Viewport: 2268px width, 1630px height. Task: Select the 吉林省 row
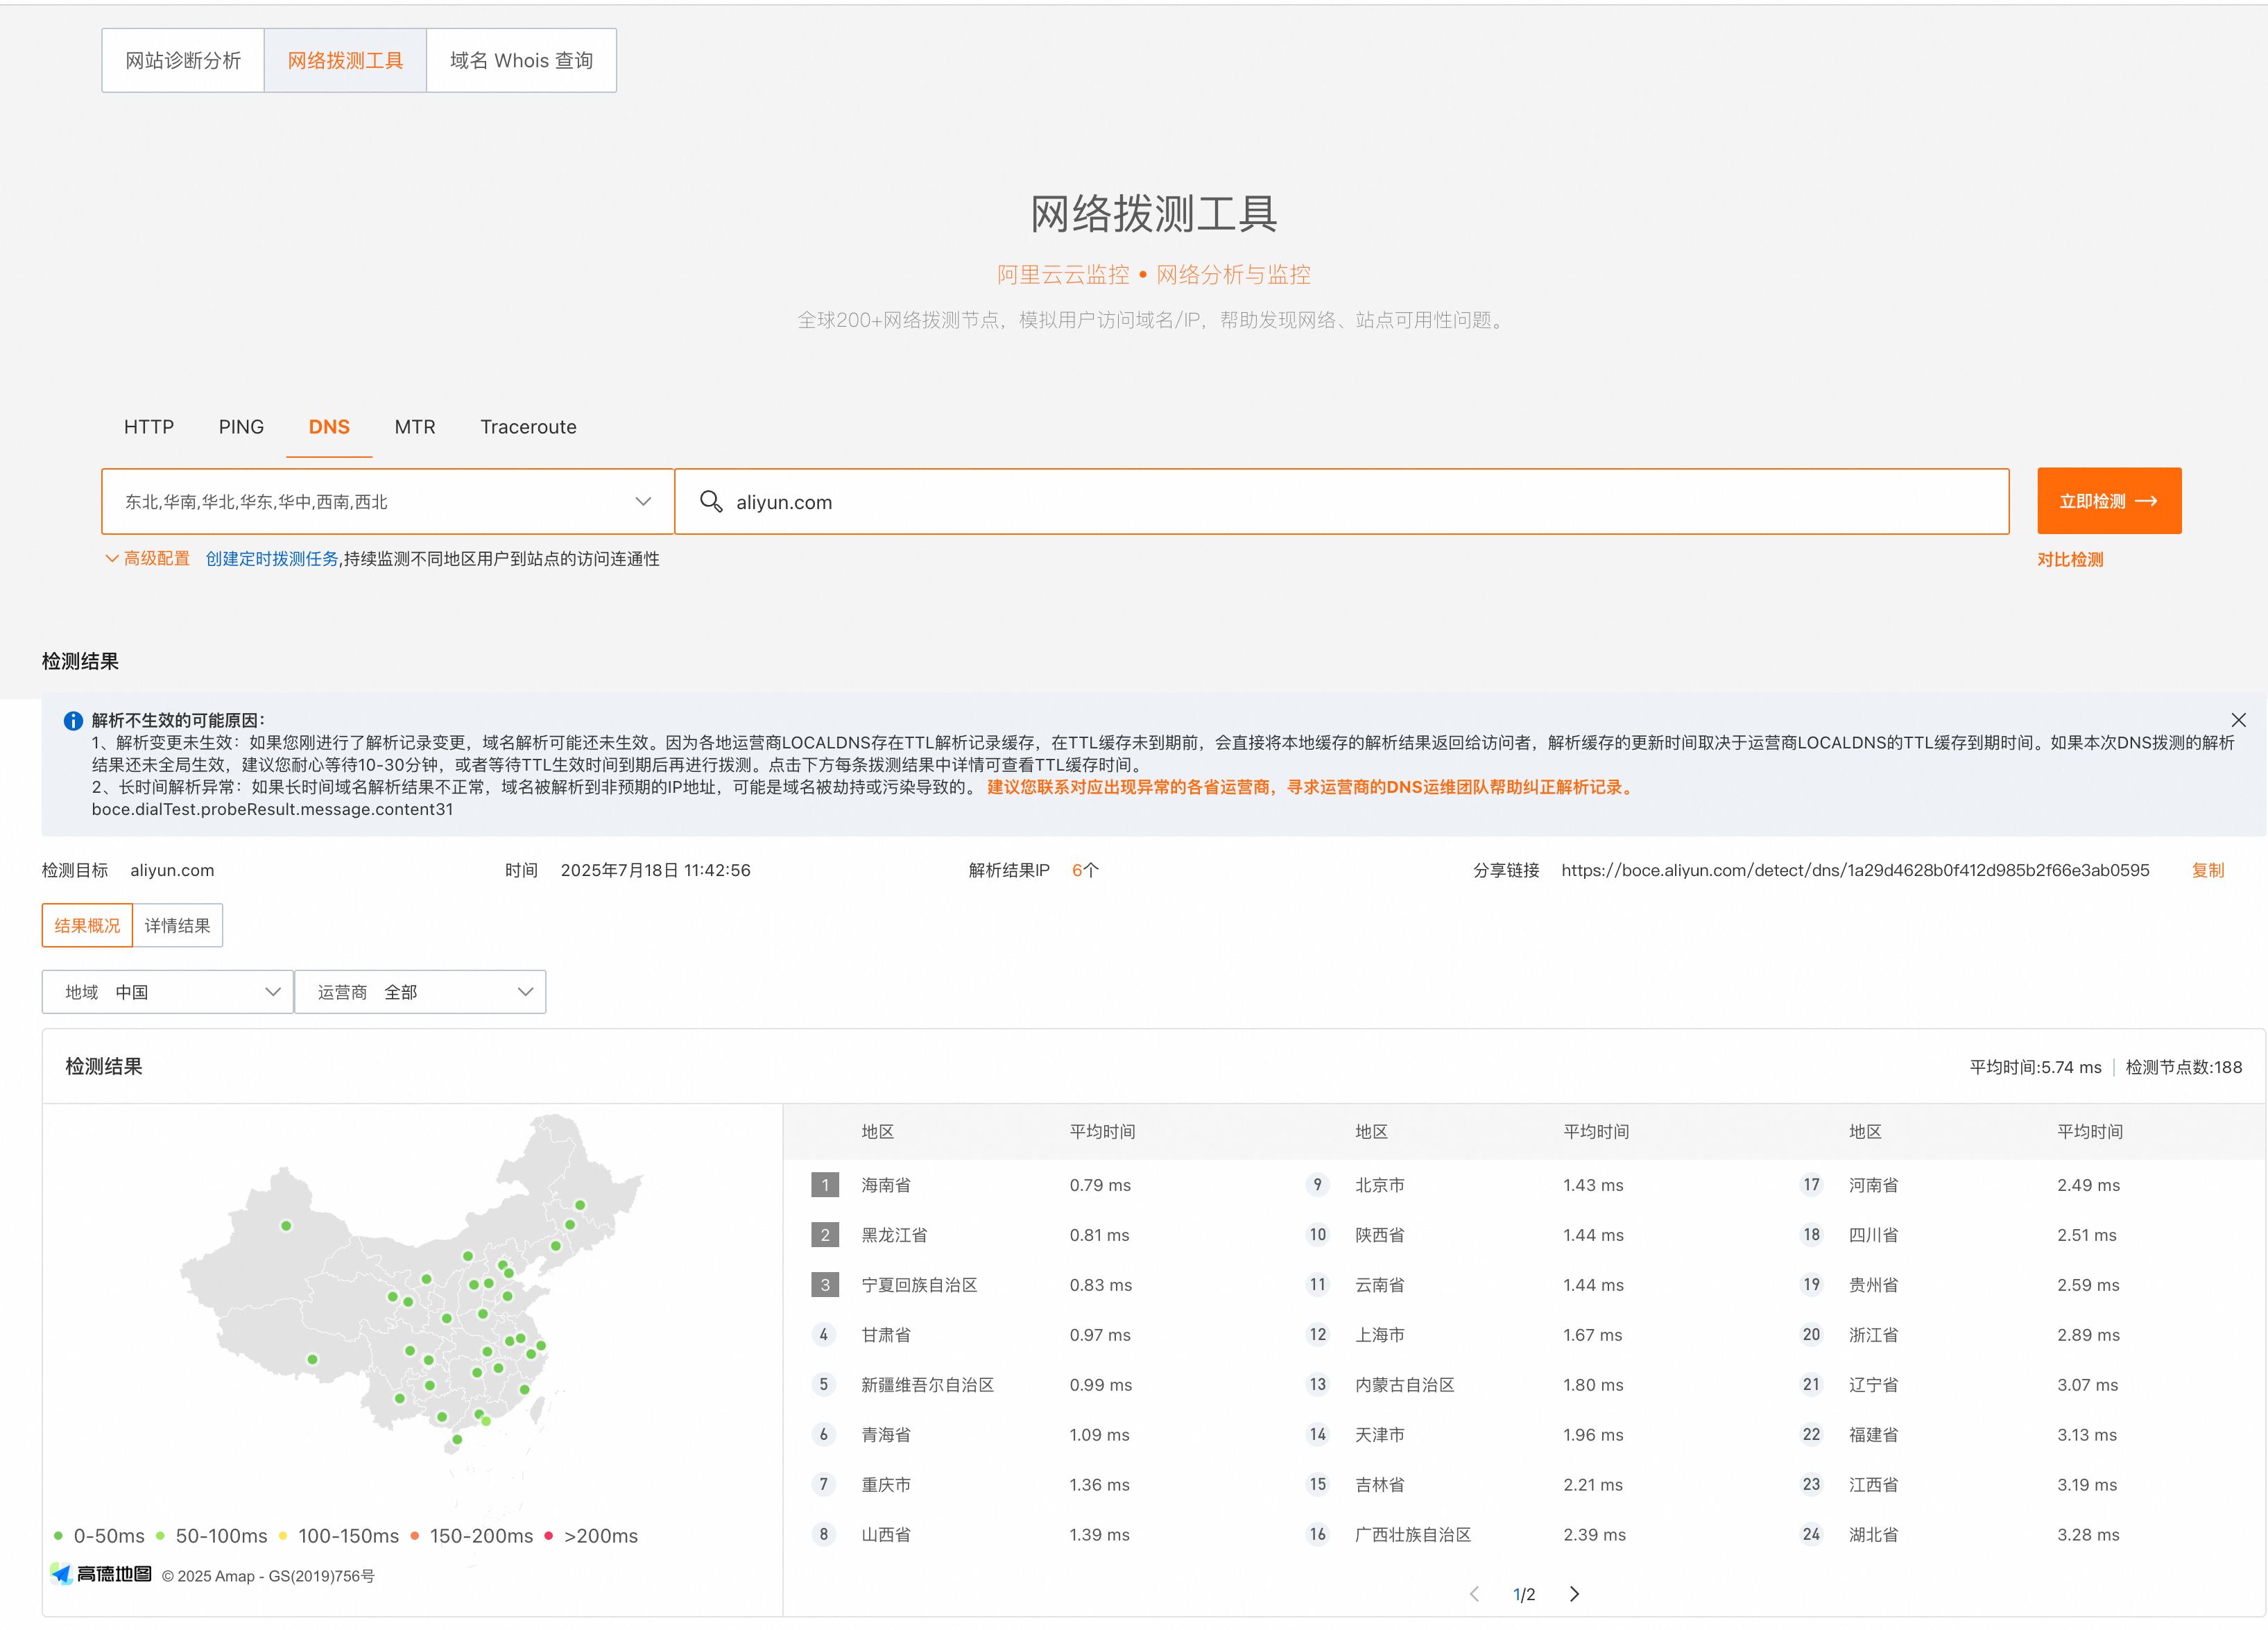[1524, 1485]
